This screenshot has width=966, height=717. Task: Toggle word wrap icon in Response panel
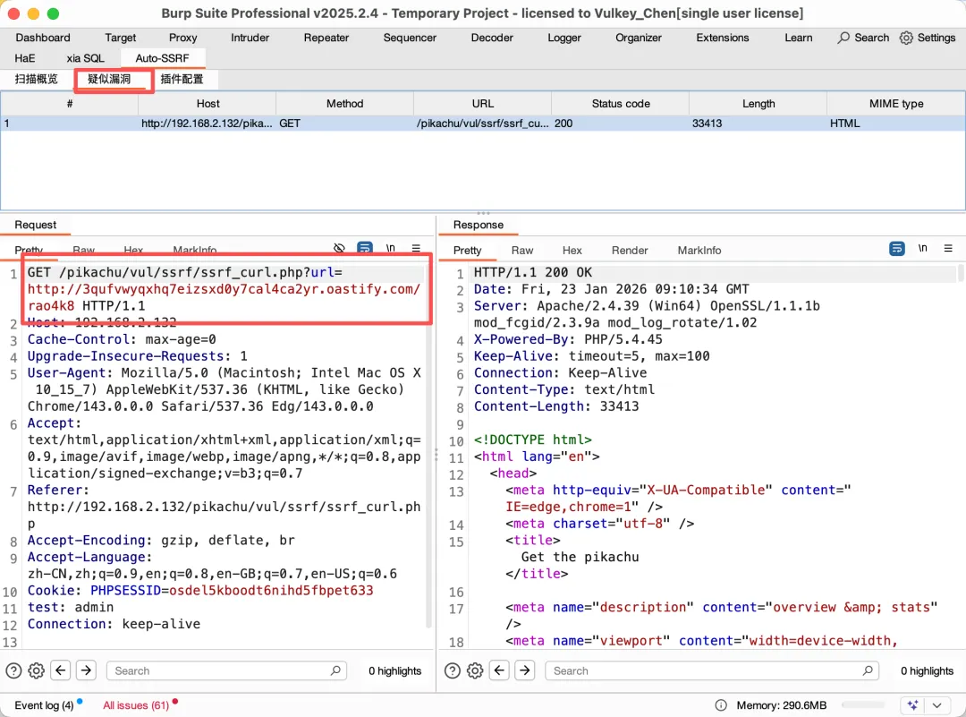[x=897, y=249]
